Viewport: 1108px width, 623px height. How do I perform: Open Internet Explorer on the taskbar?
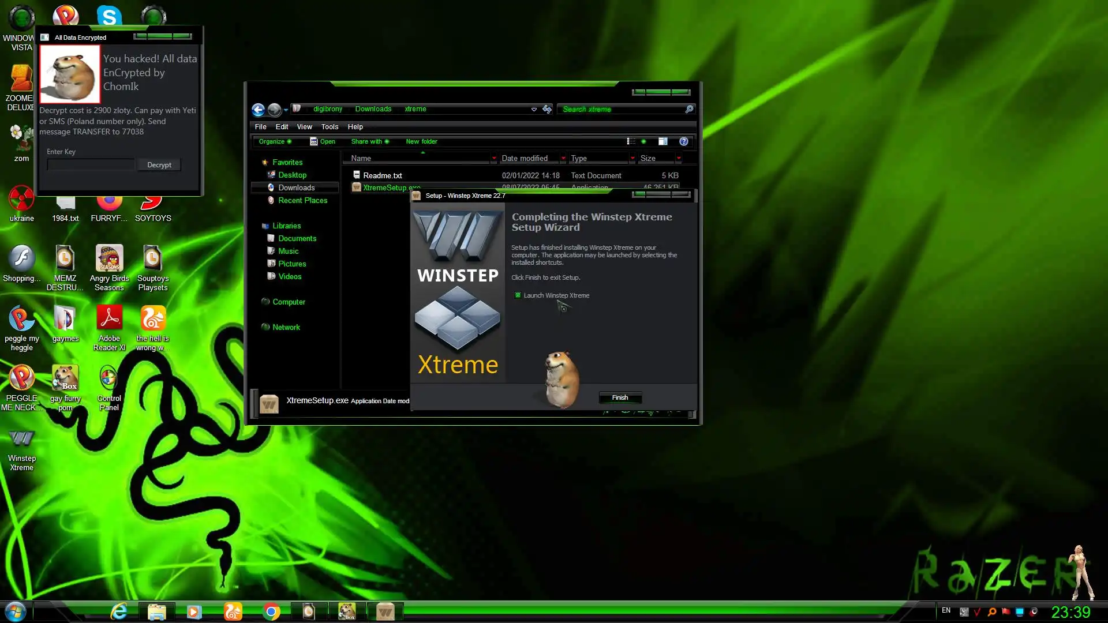[119, 611]
